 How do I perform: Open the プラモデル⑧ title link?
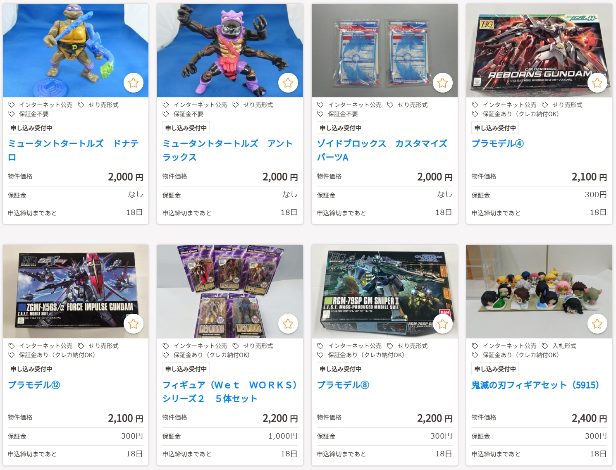coord(343,385)
